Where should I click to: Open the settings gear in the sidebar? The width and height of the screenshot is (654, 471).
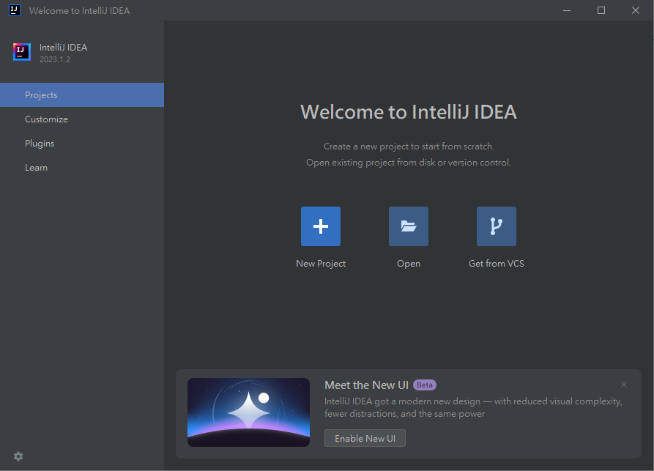(x=18, y=456)
